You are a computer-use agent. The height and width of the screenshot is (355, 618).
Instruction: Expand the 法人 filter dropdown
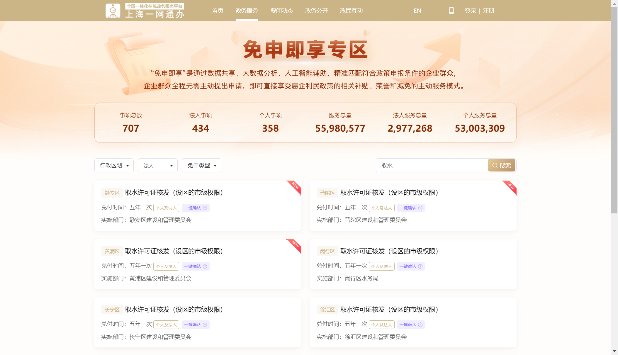coord(158,165)
